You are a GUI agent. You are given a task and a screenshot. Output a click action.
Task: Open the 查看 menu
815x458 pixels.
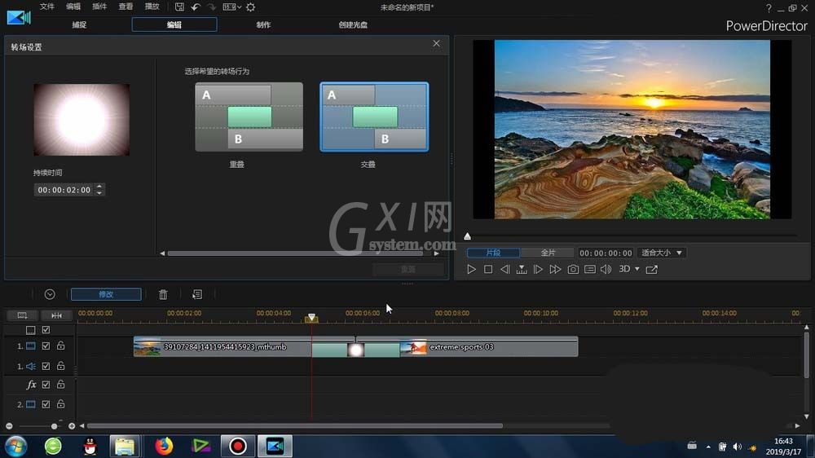126,7
